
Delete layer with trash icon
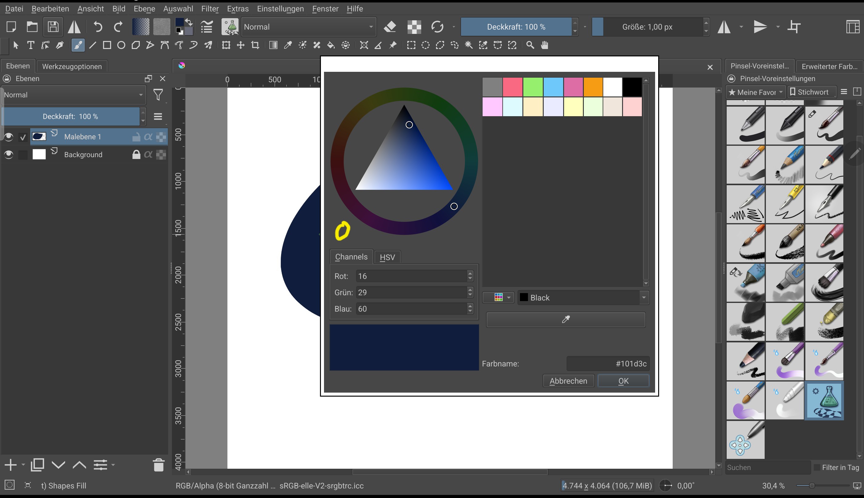tap(159, 465)
